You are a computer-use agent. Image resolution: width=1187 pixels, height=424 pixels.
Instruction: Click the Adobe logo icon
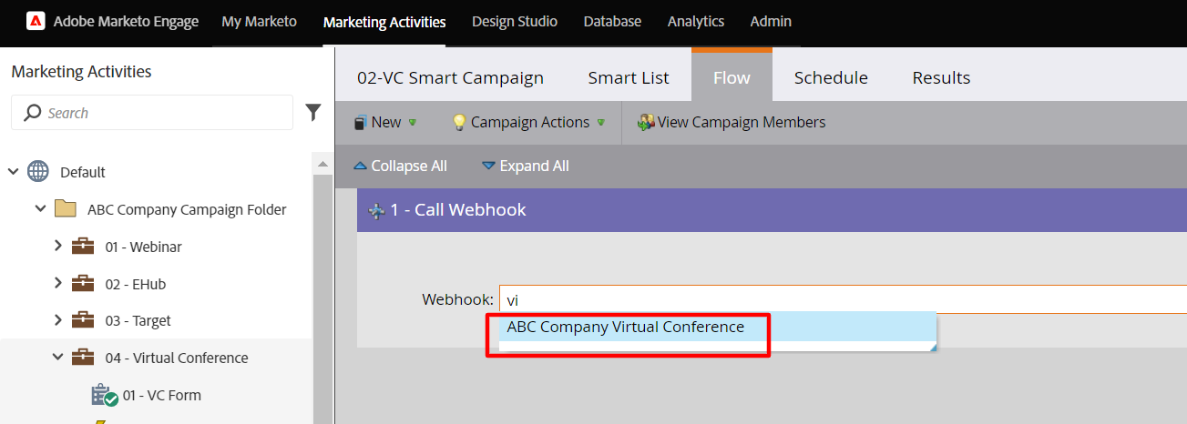click(36, 22)
